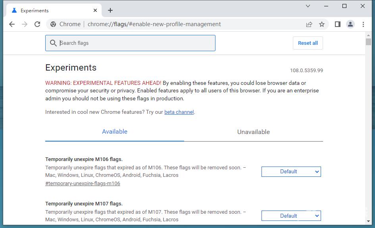The height and width of the screenshot is (228, 375).
Task: Focus the Search flags input field
Action: (x=135, y=43)
